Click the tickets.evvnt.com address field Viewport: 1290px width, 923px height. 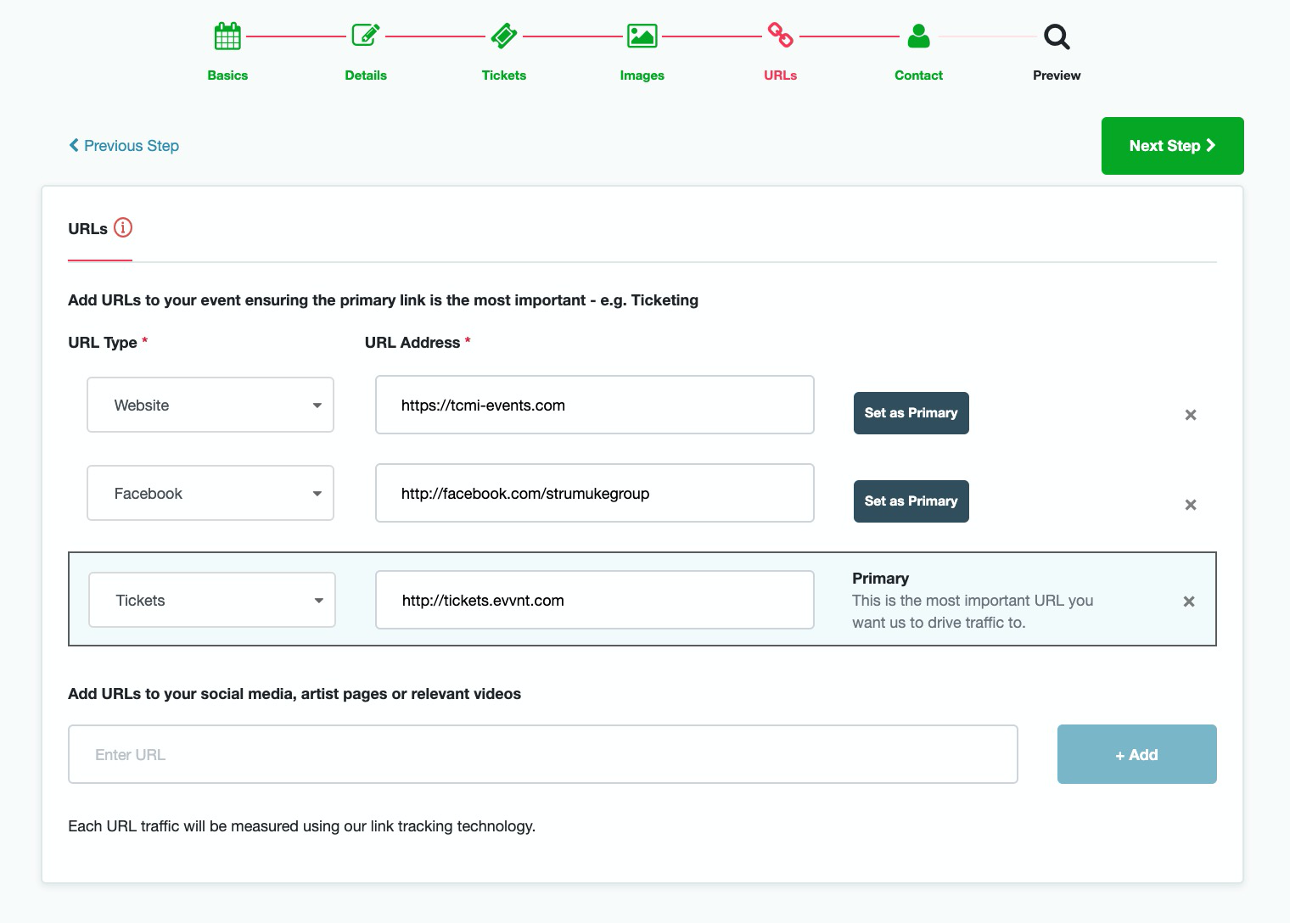595,600
